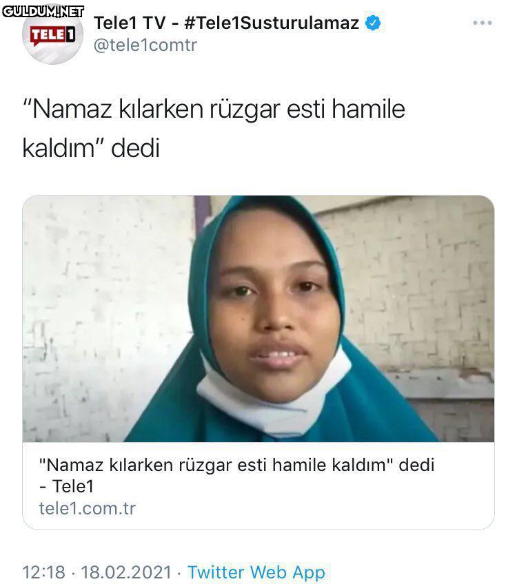Screen dimensions: 517x586
Task: Click the "- Tele1" text in card title
Action: click(x=66, y=486)
